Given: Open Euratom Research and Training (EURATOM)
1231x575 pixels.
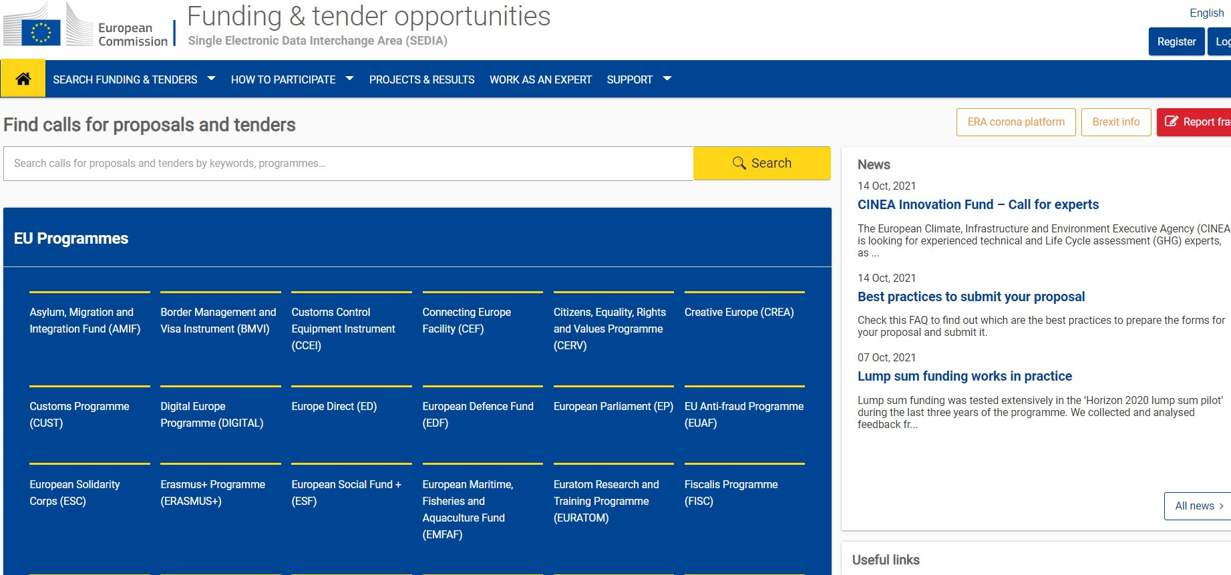Looking at the screenshot, I should click(x=606, y=501).
